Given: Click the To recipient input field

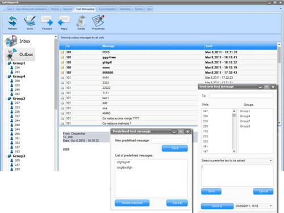Looking at the screenshot, I should (x=241, y=96).
